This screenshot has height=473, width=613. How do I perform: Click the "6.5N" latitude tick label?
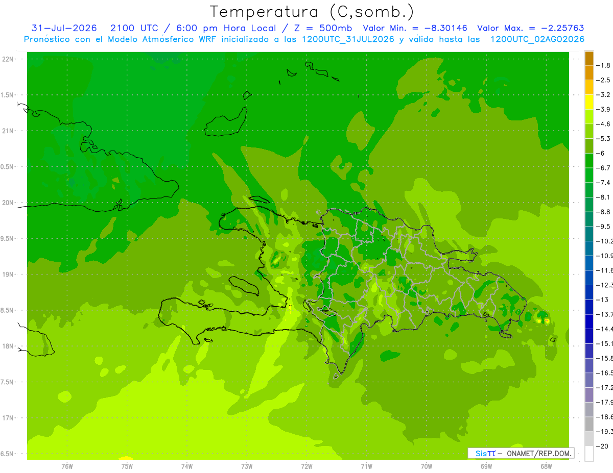(x=7, y=454)
